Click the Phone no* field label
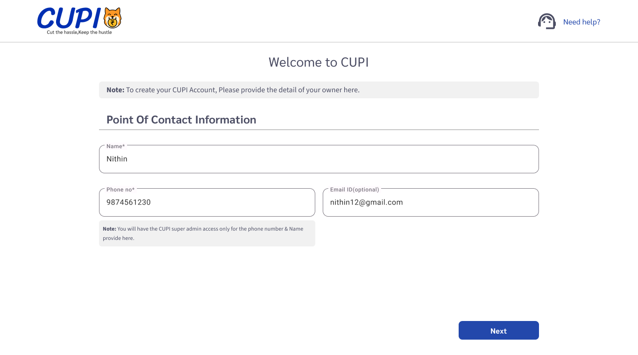Screen dimensions: 638x355 coord(120,190)
